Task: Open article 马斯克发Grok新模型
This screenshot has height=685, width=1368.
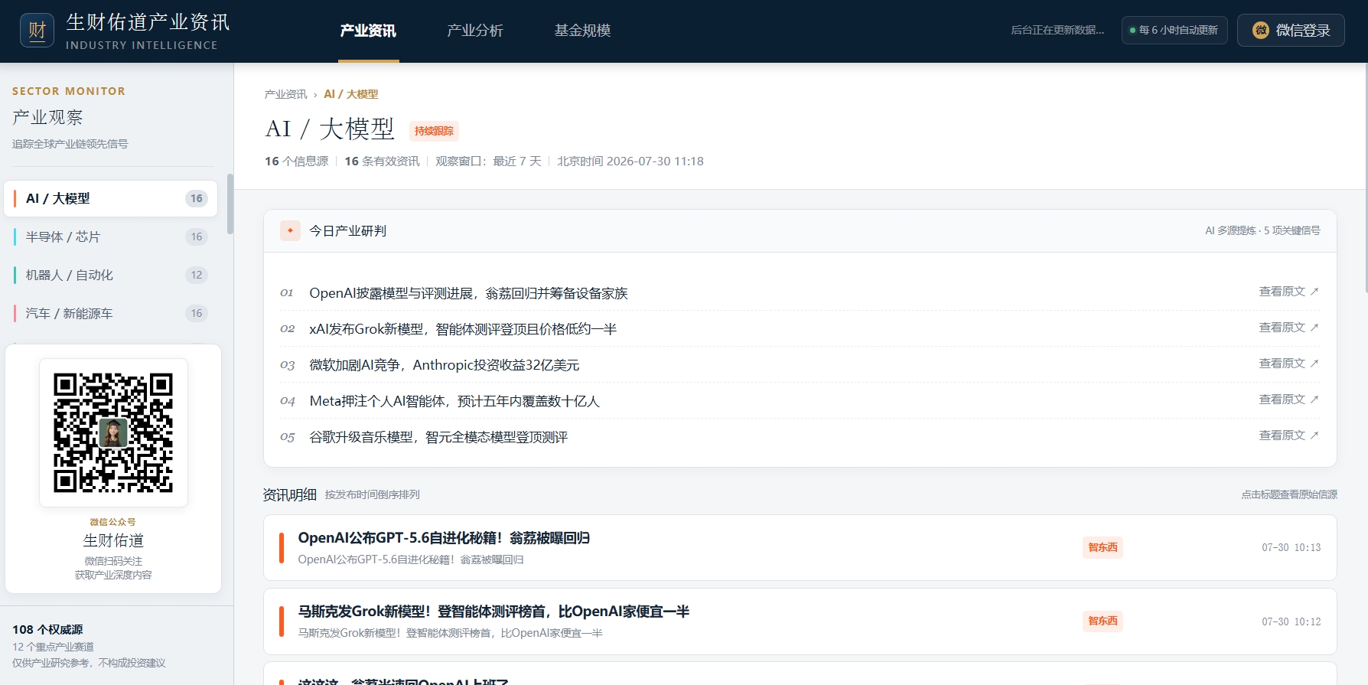Action: [493, 612]
